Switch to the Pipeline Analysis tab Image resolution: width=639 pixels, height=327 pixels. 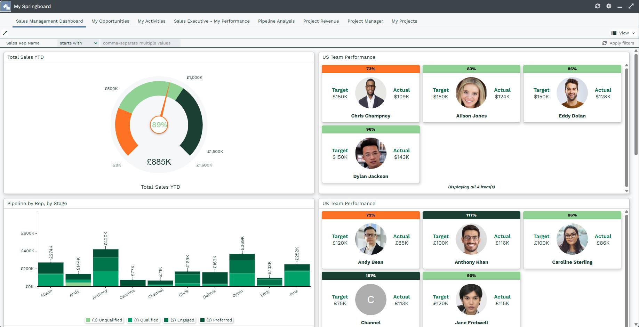click(x=276, y=21)
